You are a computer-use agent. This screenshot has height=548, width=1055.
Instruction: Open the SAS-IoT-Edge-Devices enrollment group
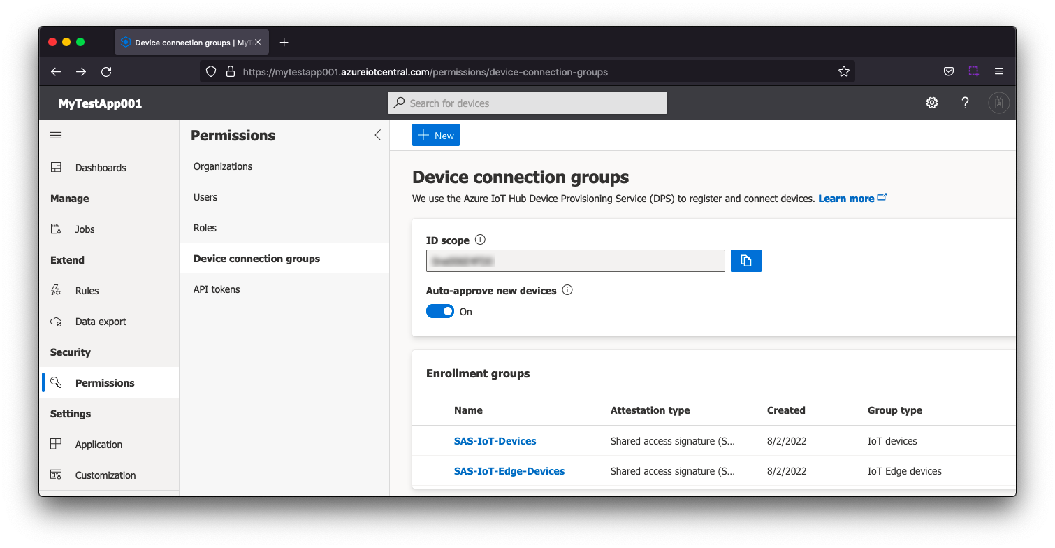pyautogui.click(x=509, y=471)
